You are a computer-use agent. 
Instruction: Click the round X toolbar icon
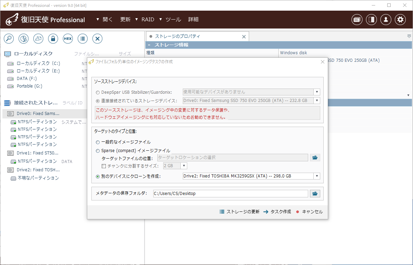pos(97,39)
